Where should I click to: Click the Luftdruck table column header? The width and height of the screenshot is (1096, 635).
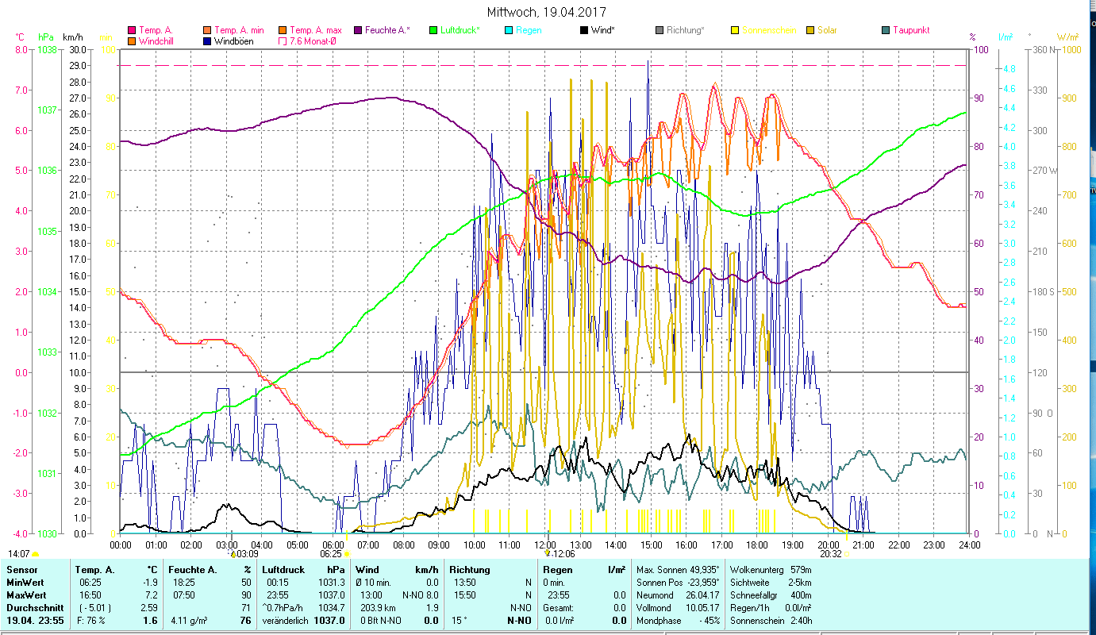(x=282, y=570)
